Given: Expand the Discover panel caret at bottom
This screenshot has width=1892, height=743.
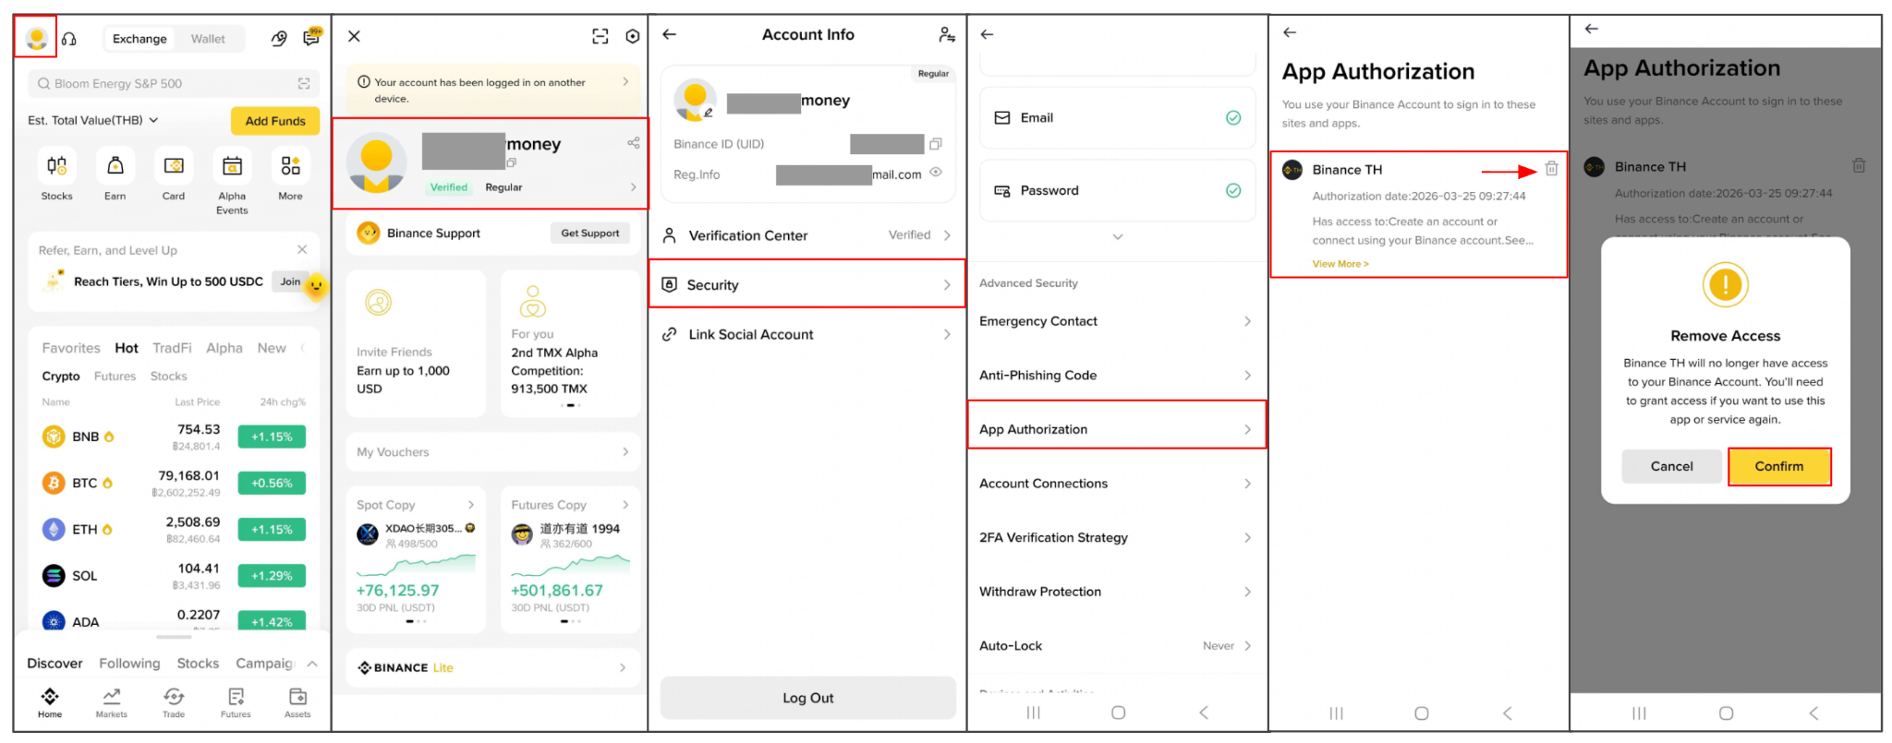Looking at the screenshot, I should pyautogui.click(x=312, y=664).
